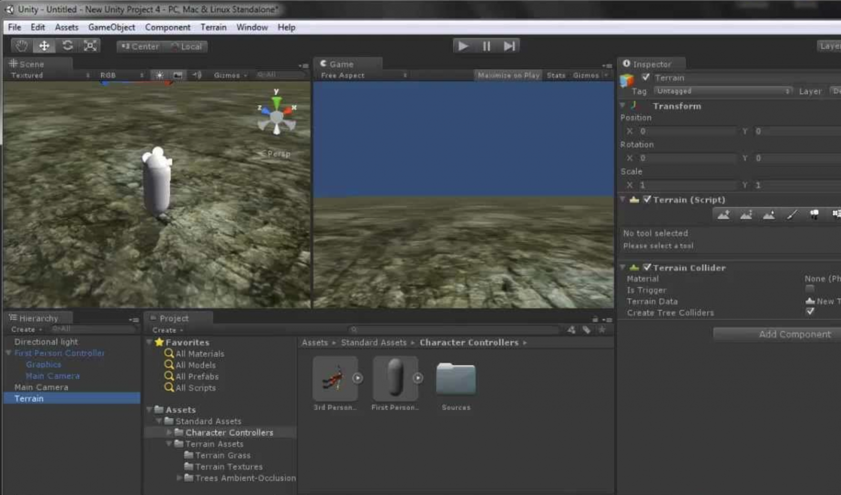Collapse the Transform component foldout
The width and height of the screenshot is (841, 495).
click(623, 106)
